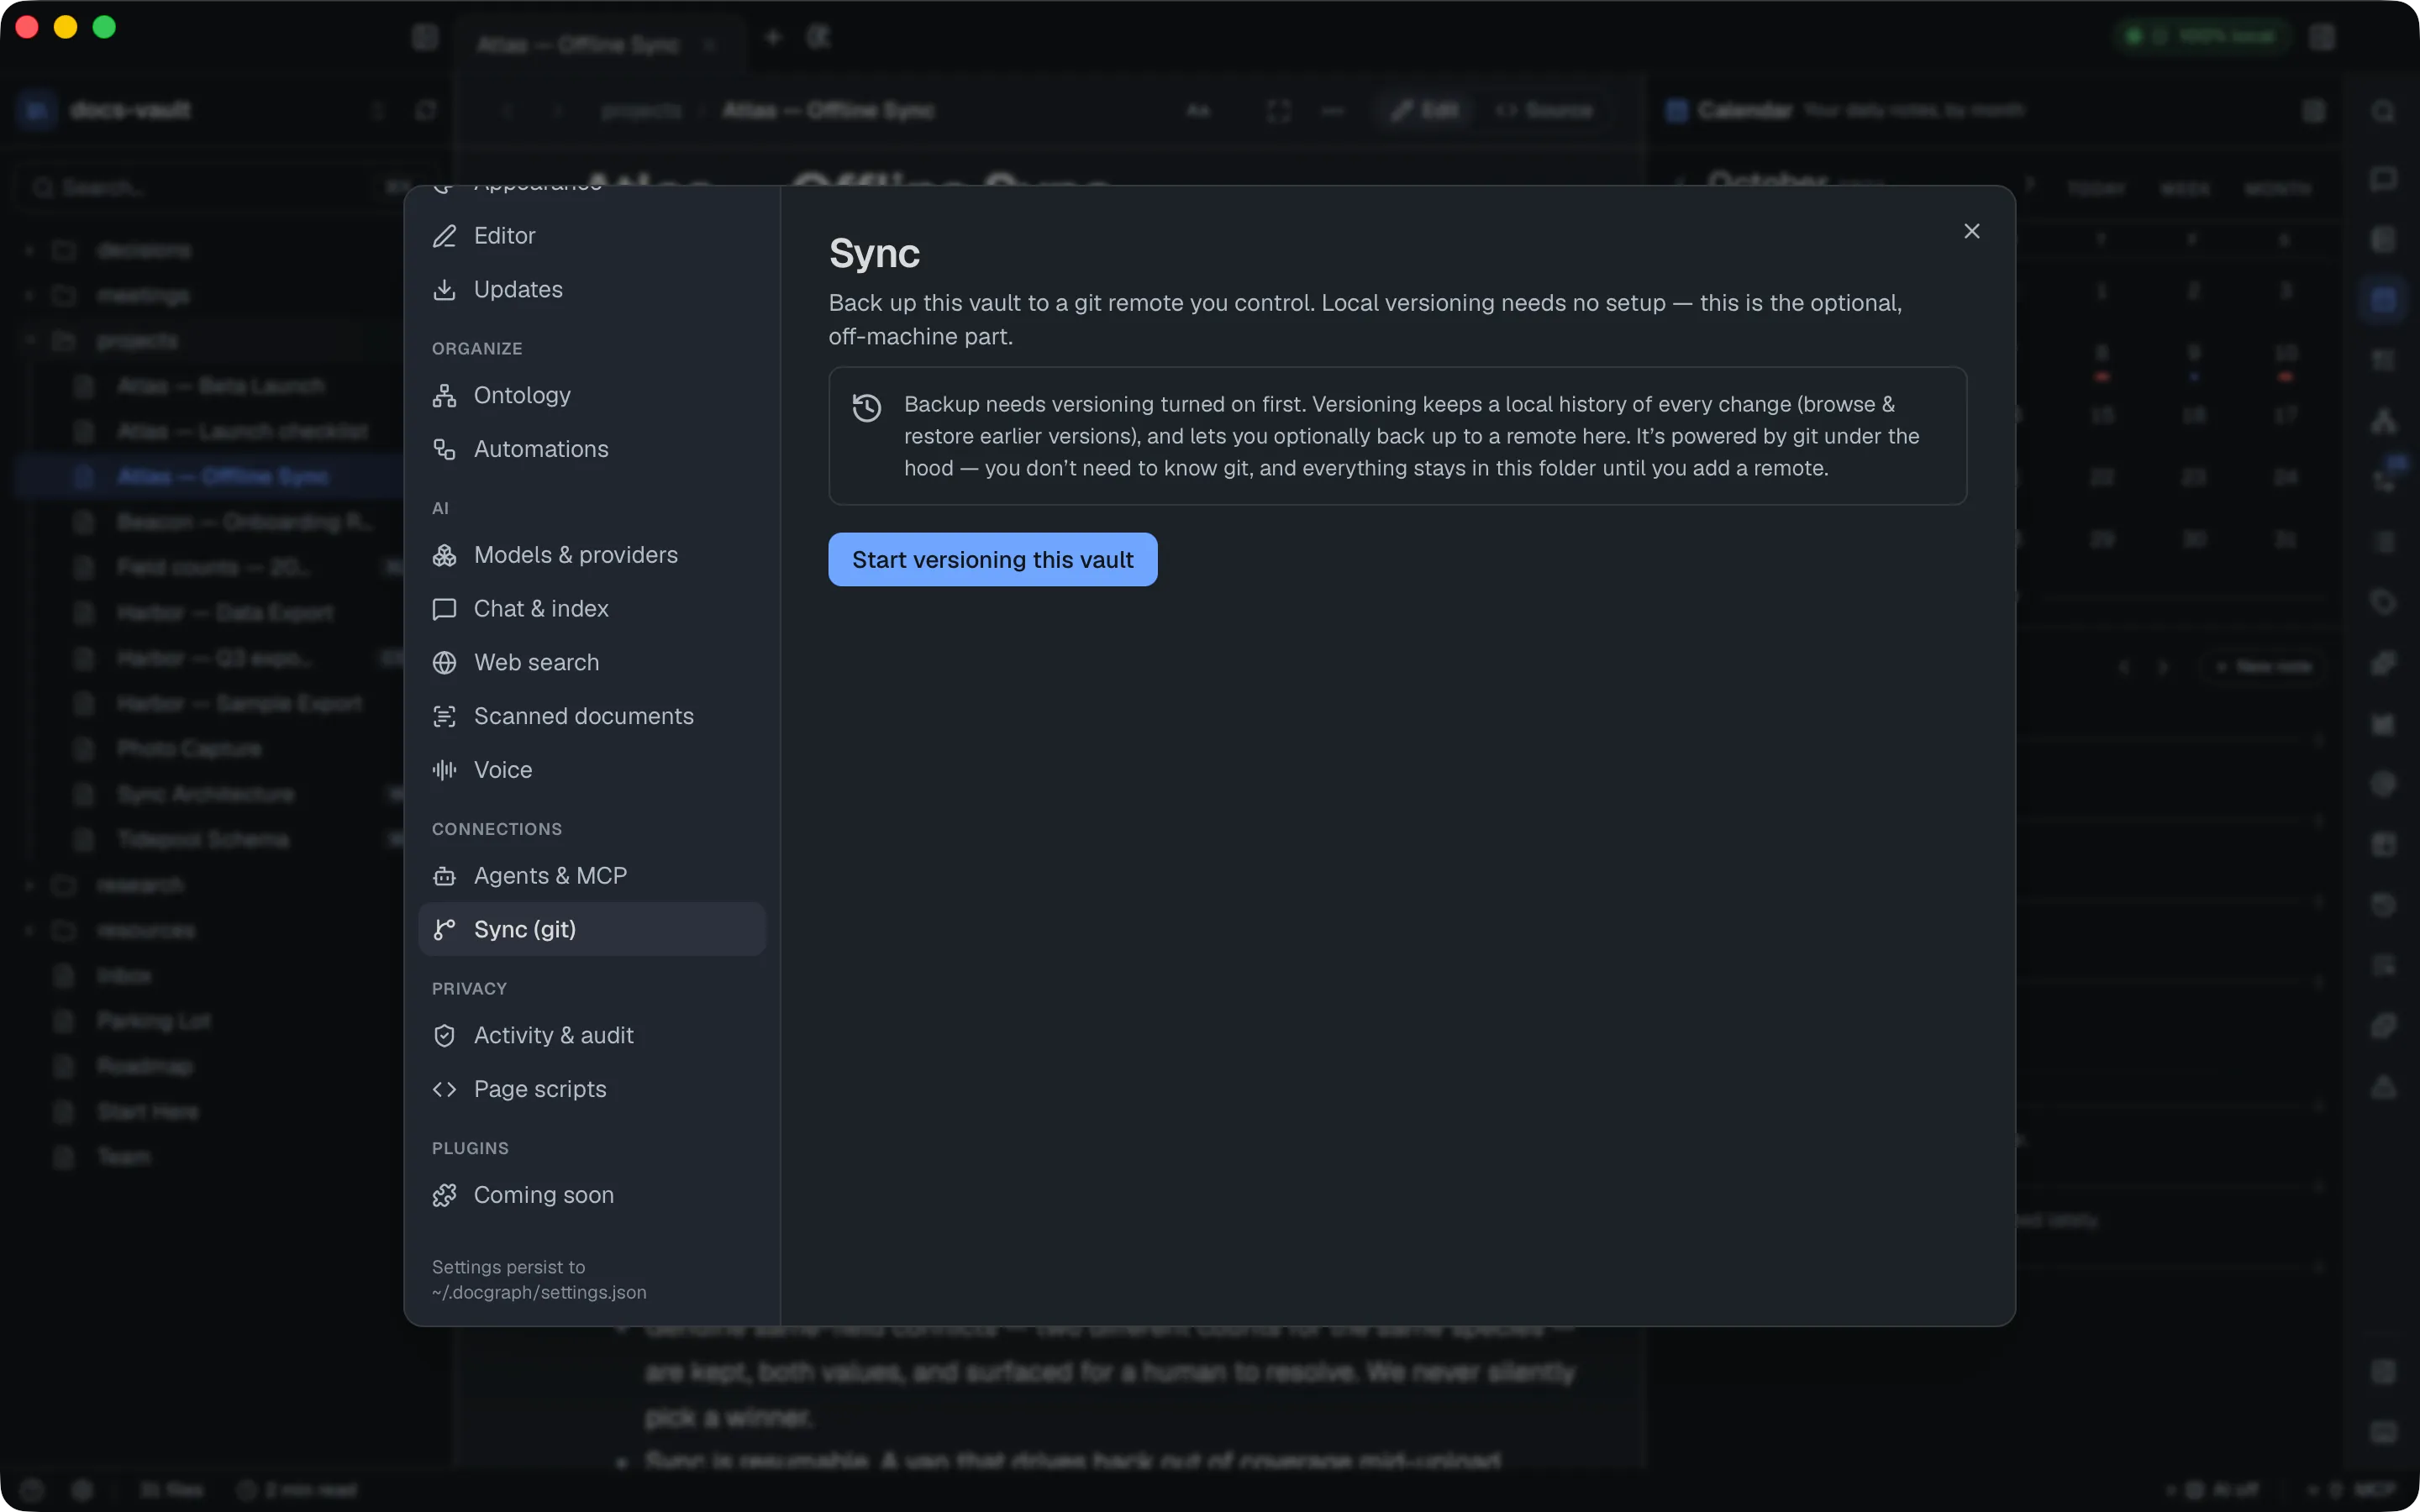
Task: Click the Coming soon puzzle icon
Action: click(x=444, y=1195)
